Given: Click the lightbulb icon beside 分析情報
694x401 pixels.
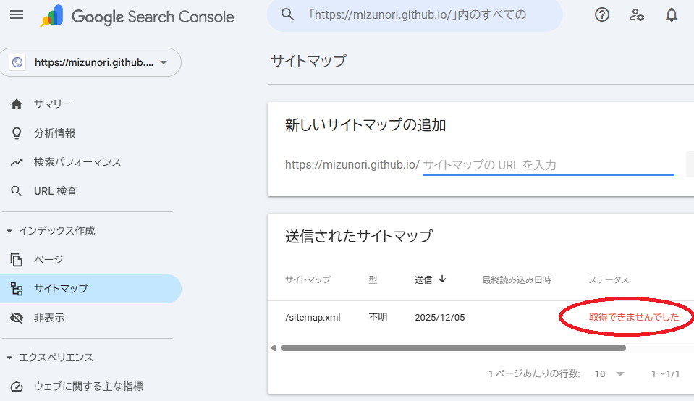Looking at the screenshot, I should pos(17,133).
